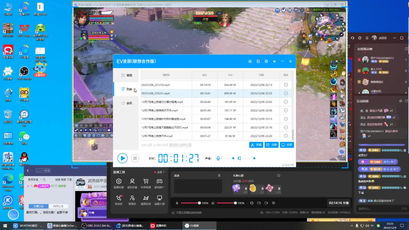Open 活动 panel list menu icon
Screen dimensions: 409x230
(219, 175)
